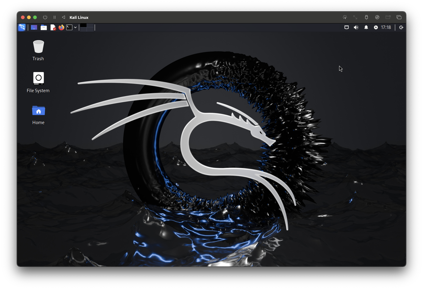Launch the terminal emulator from the panel
This screenshot has height=289, width=423.
coord(69,27)
